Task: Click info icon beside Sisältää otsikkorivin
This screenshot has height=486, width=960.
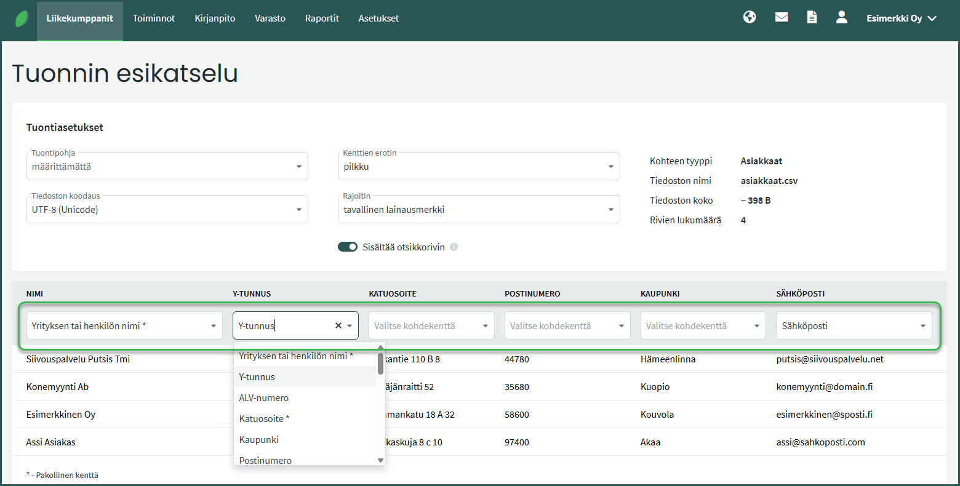Action: 454,247
